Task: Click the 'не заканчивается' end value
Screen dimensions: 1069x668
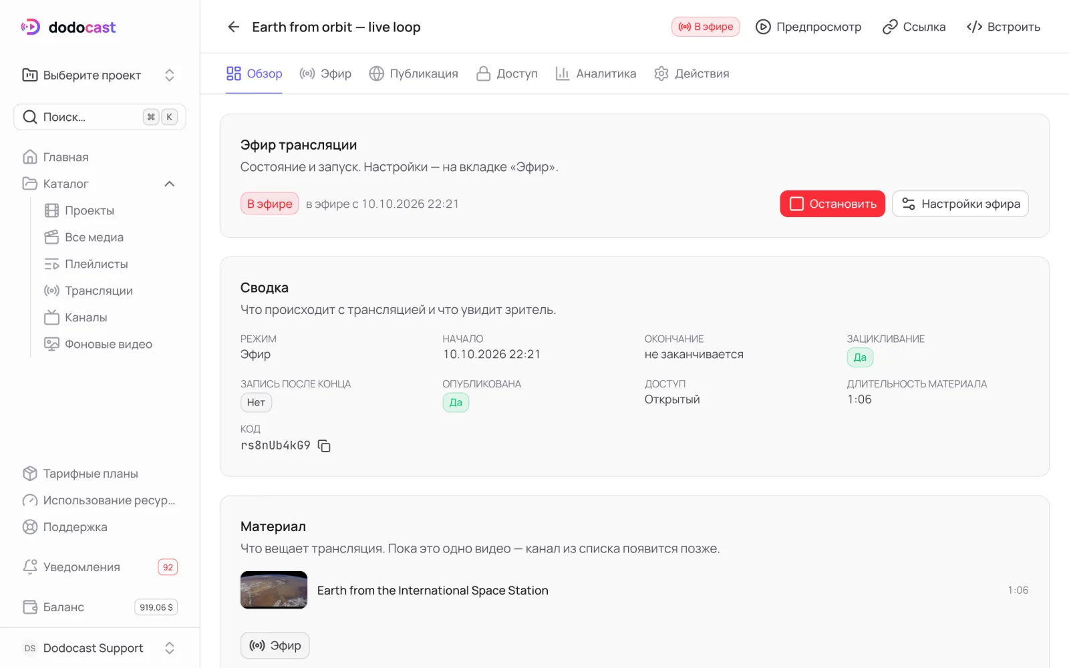Action: coord(694,355)
